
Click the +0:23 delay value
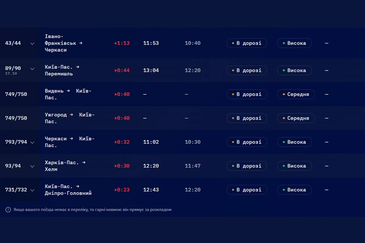click(122, 190)
